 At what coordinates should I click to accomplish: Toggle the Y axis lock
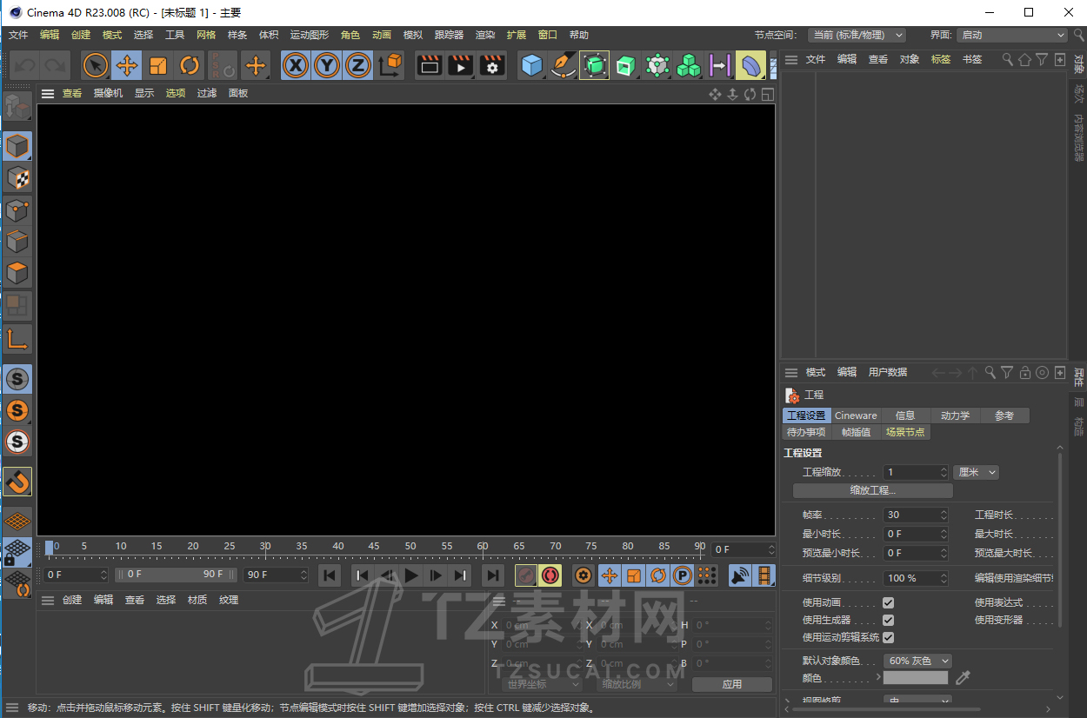click(327, 65)
